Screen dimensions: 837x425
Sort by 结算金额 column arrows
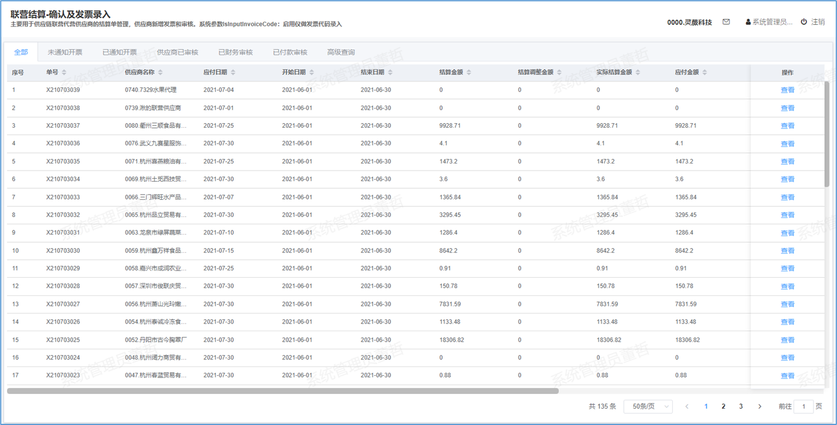pos(469,72)
